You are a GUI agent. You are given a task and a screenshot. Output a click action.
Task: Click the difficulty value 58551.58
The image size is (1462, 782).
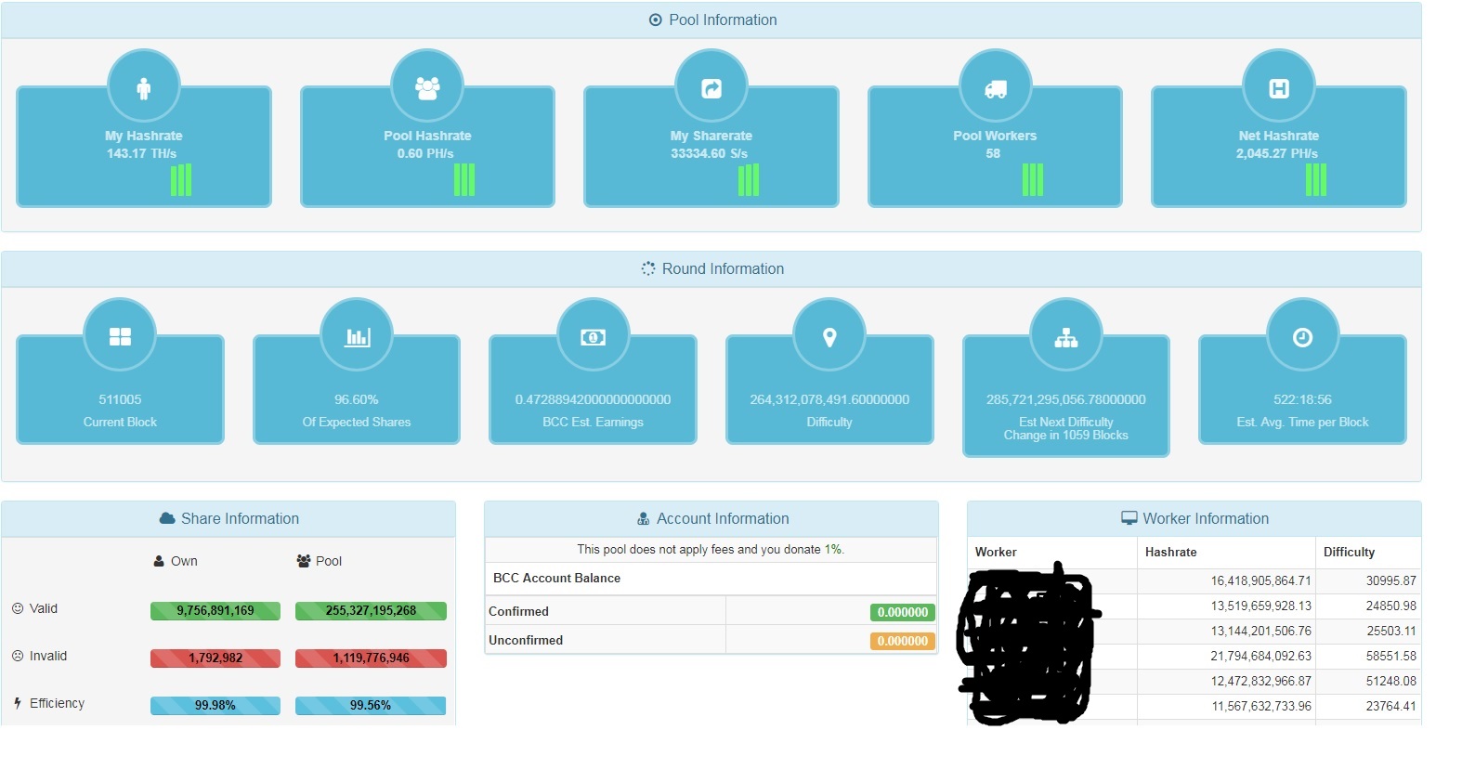[x=1390, y=656]
